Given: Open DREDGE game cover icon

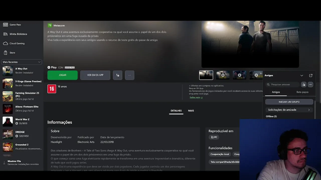Looking at the screenshot, I should [x=8, y=134].
